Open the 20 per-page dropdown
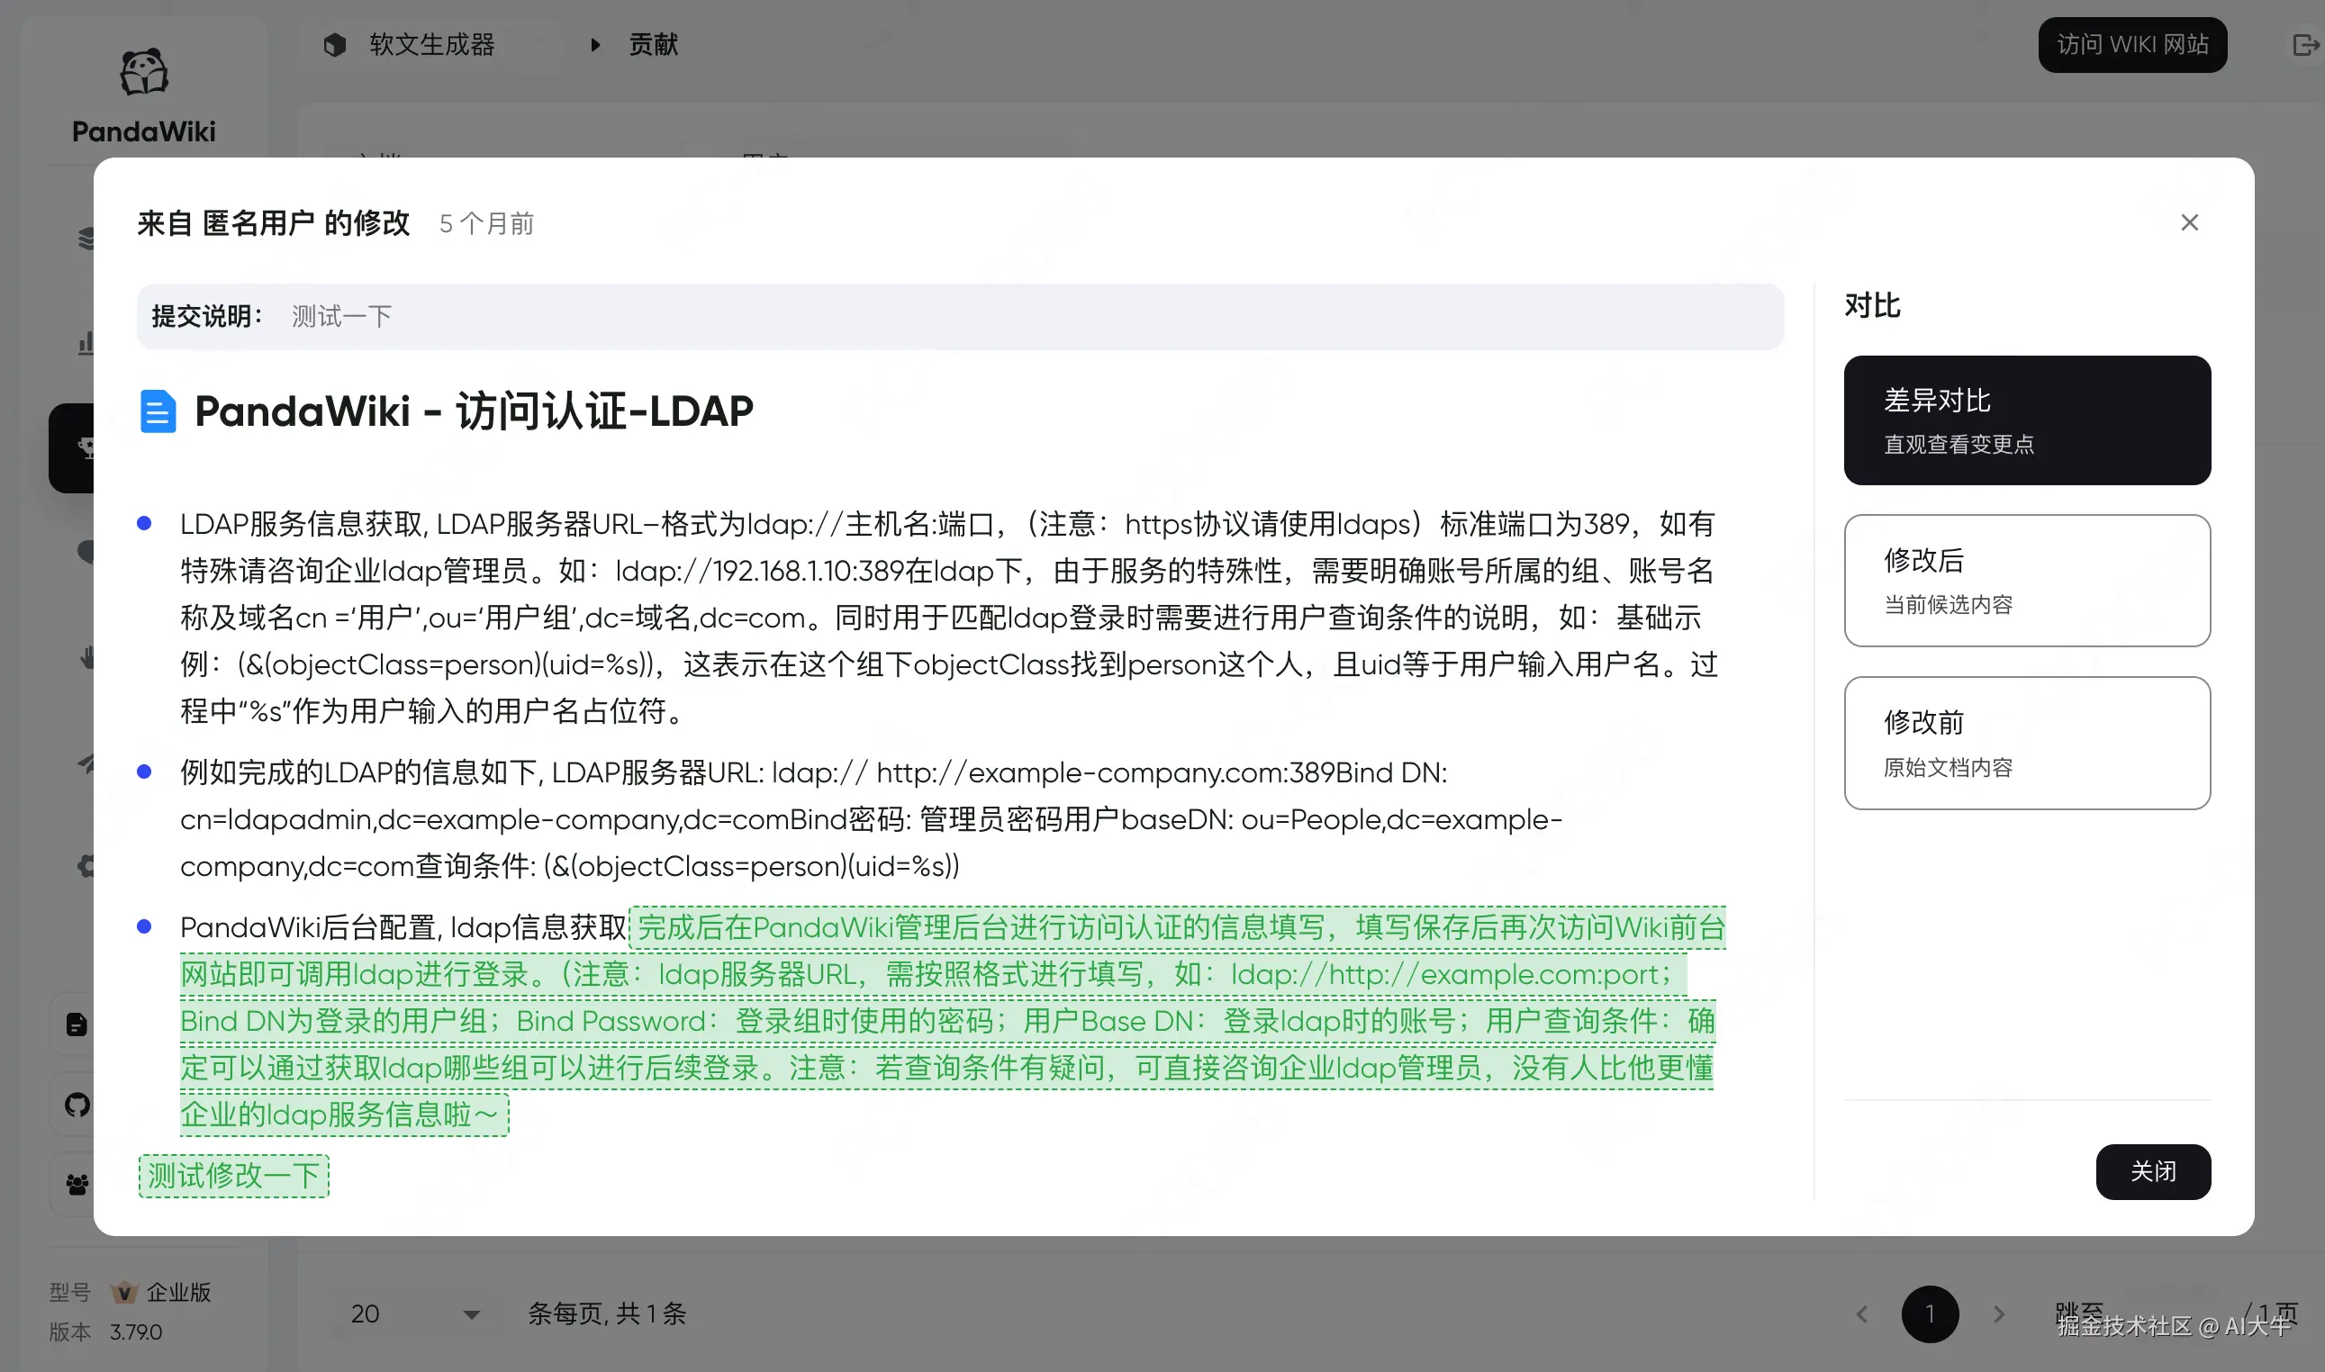Viewport: 2325px width, 1372px height. click(x=415, y=1313)
